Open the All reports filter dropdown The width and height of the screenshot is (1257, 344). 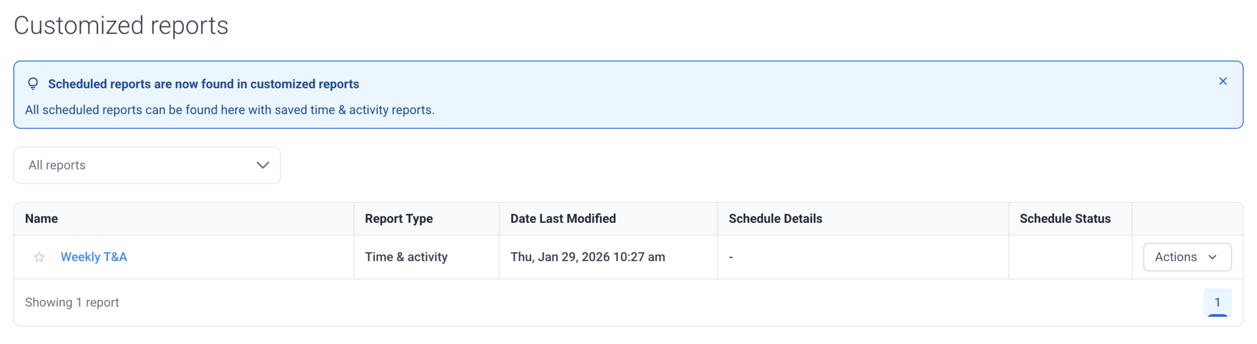[146, 165]
